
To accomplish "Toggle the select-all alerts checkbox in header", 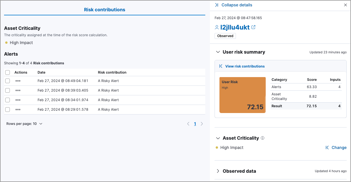I will [x=8, y=72].
